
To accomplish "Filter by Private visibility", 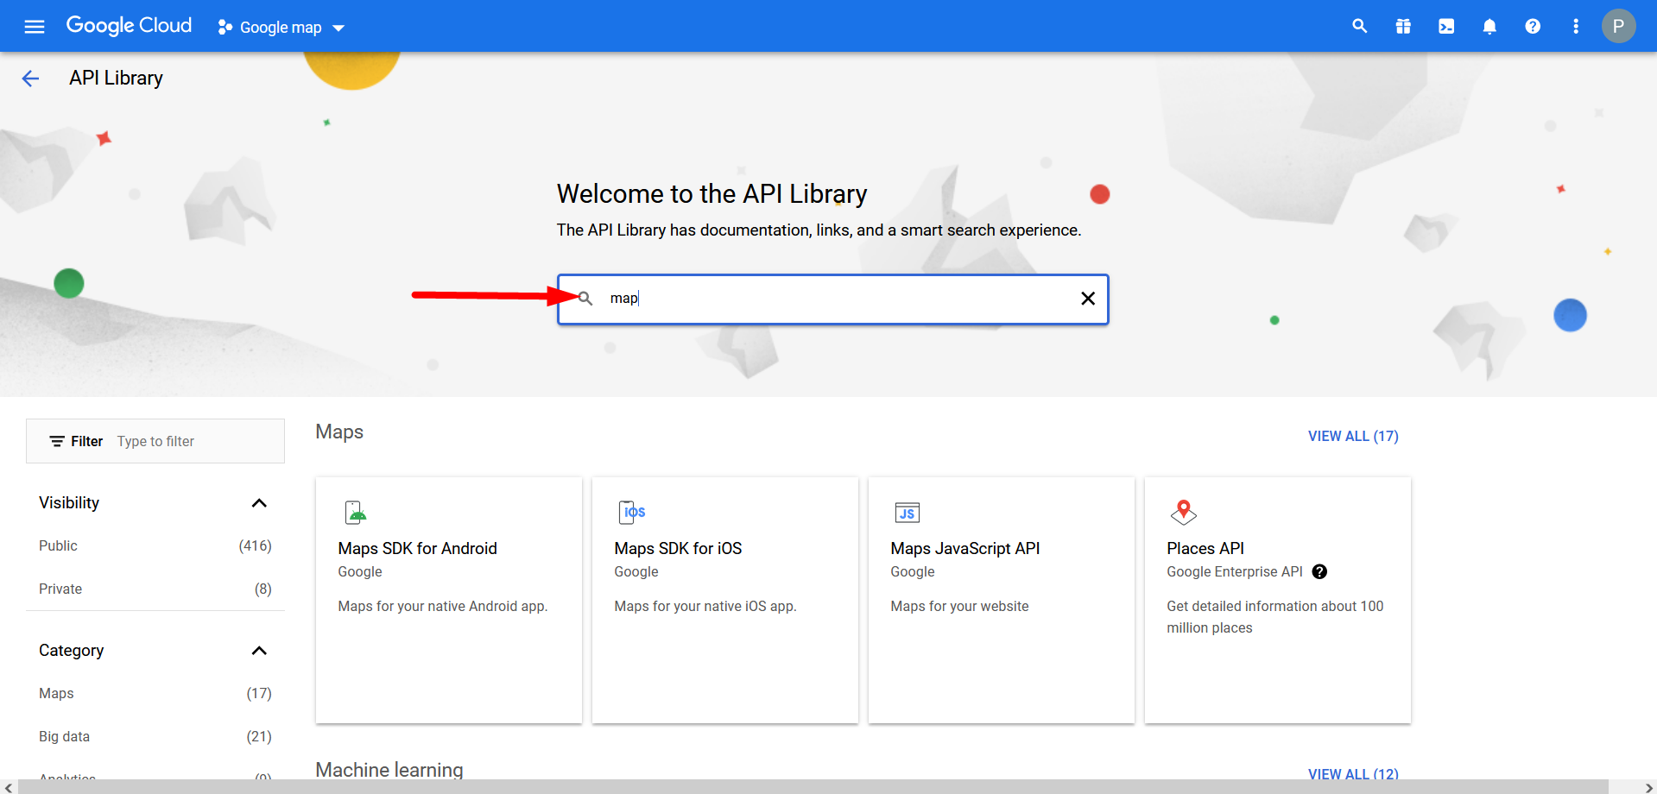I will 155,589.
